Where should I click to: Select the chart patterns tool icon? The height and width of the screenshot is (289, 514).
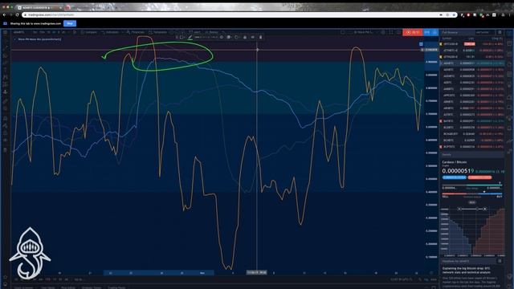pyautogui.click(x=6, y=77)
